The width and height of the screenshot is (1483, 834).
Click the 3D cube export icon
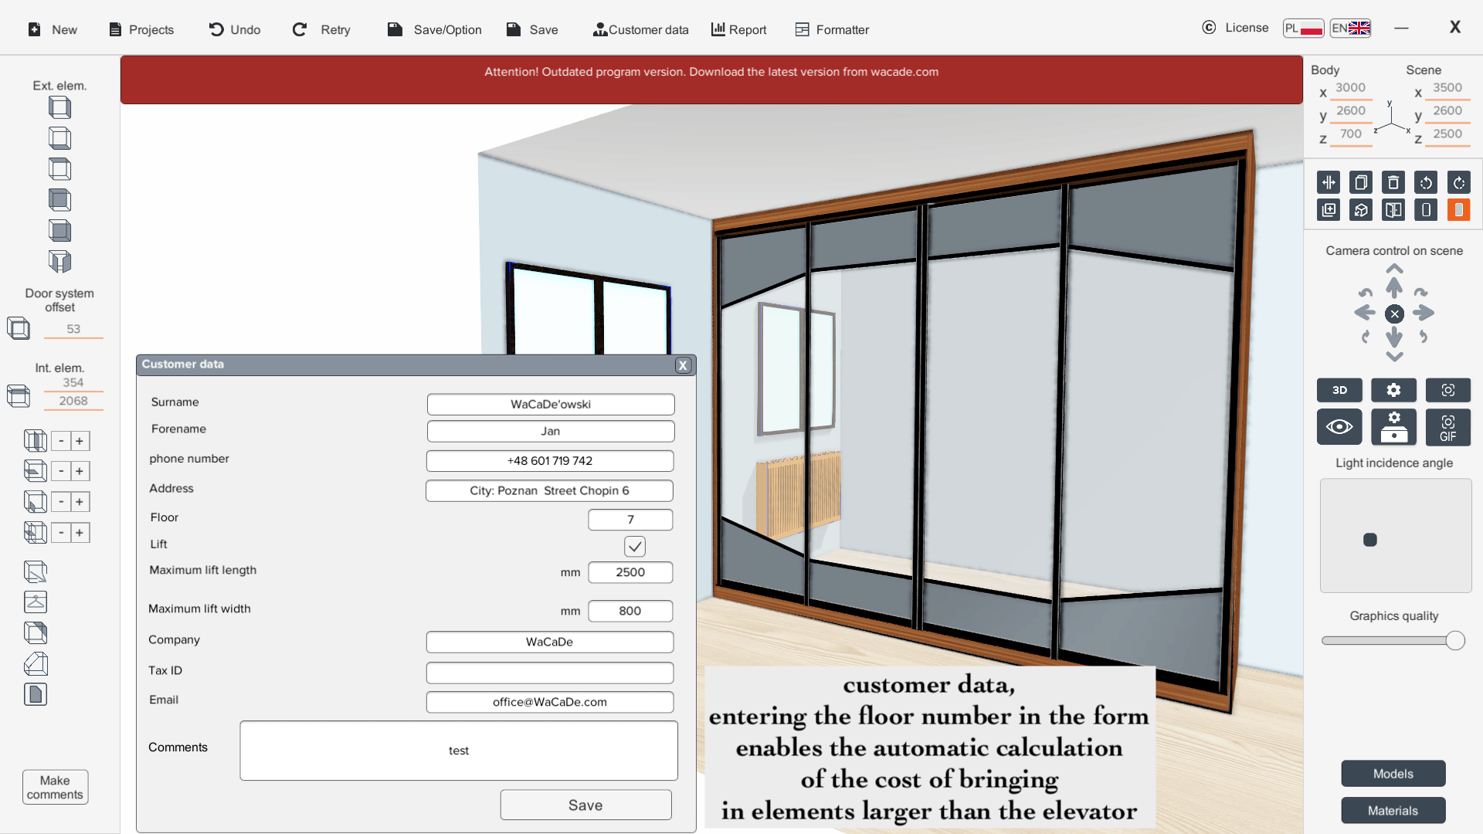(x=1360, y=209)
